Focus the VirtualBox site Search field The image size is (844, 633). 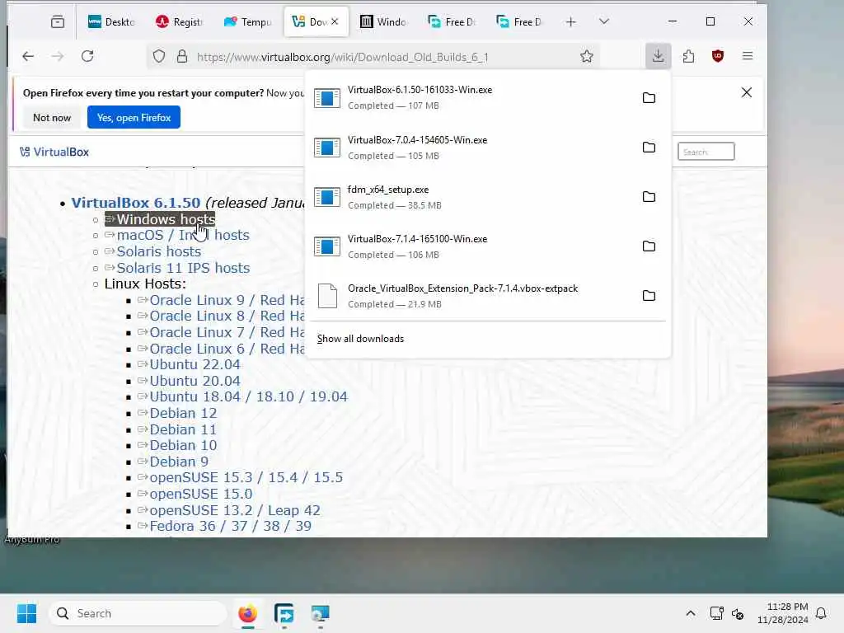coord(706,152)
